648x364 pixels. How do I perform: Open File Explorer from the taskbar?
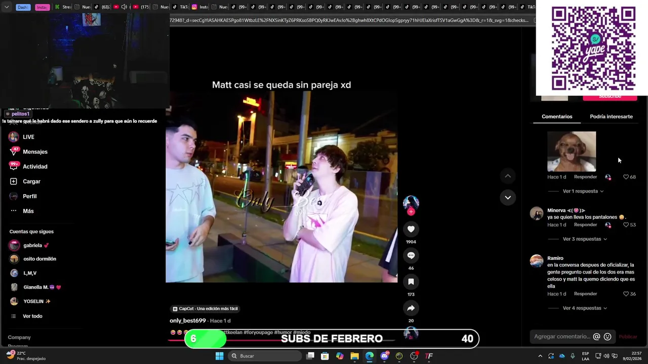[354, 356]
